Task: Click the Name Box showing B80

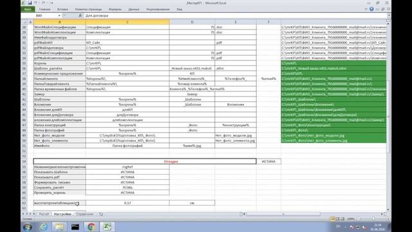Action: pos(39,15)
